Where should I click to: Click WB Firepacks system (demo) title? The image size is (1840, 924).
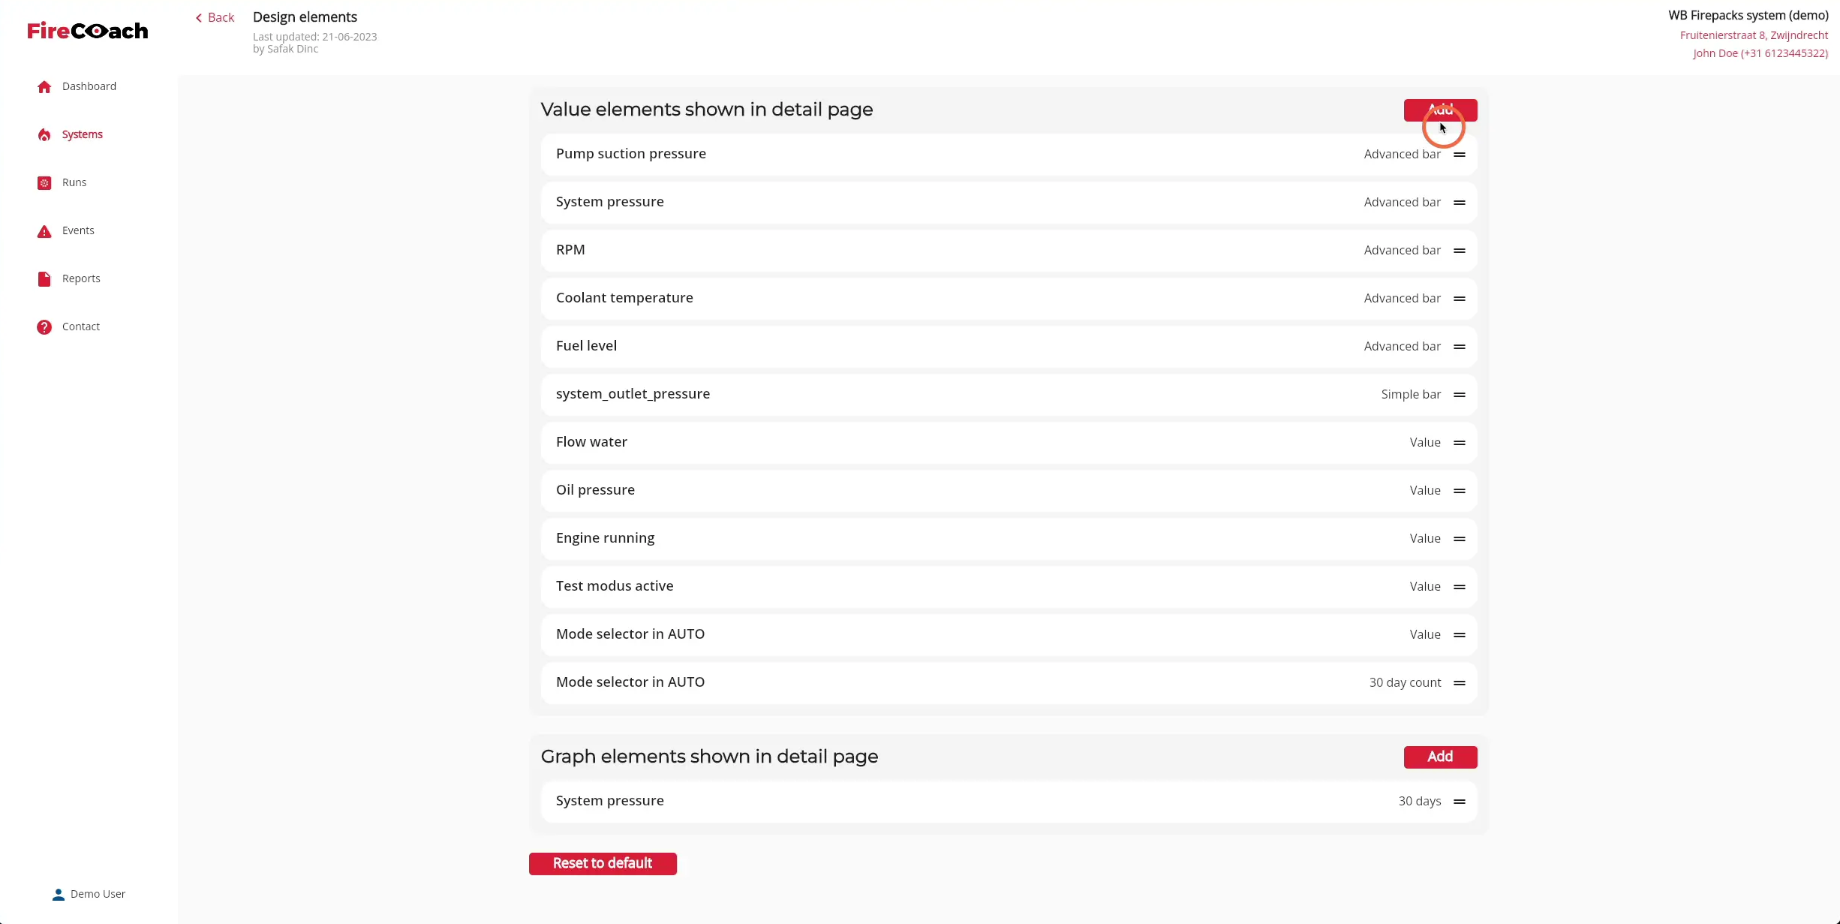point(1748,15)
